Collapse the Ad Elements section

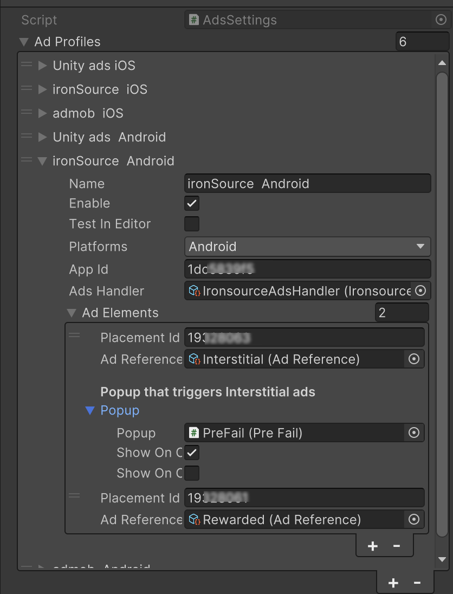point(71,313)
